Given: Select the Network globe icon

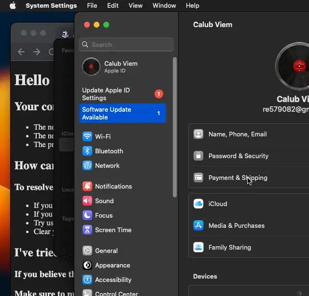Looking at the screenshot, I should tap(87, 165).
